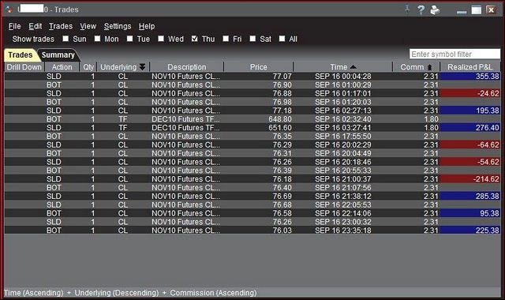Select the trade timed SEP 16 00:04:28
The image size is (505, 300).
252,77
